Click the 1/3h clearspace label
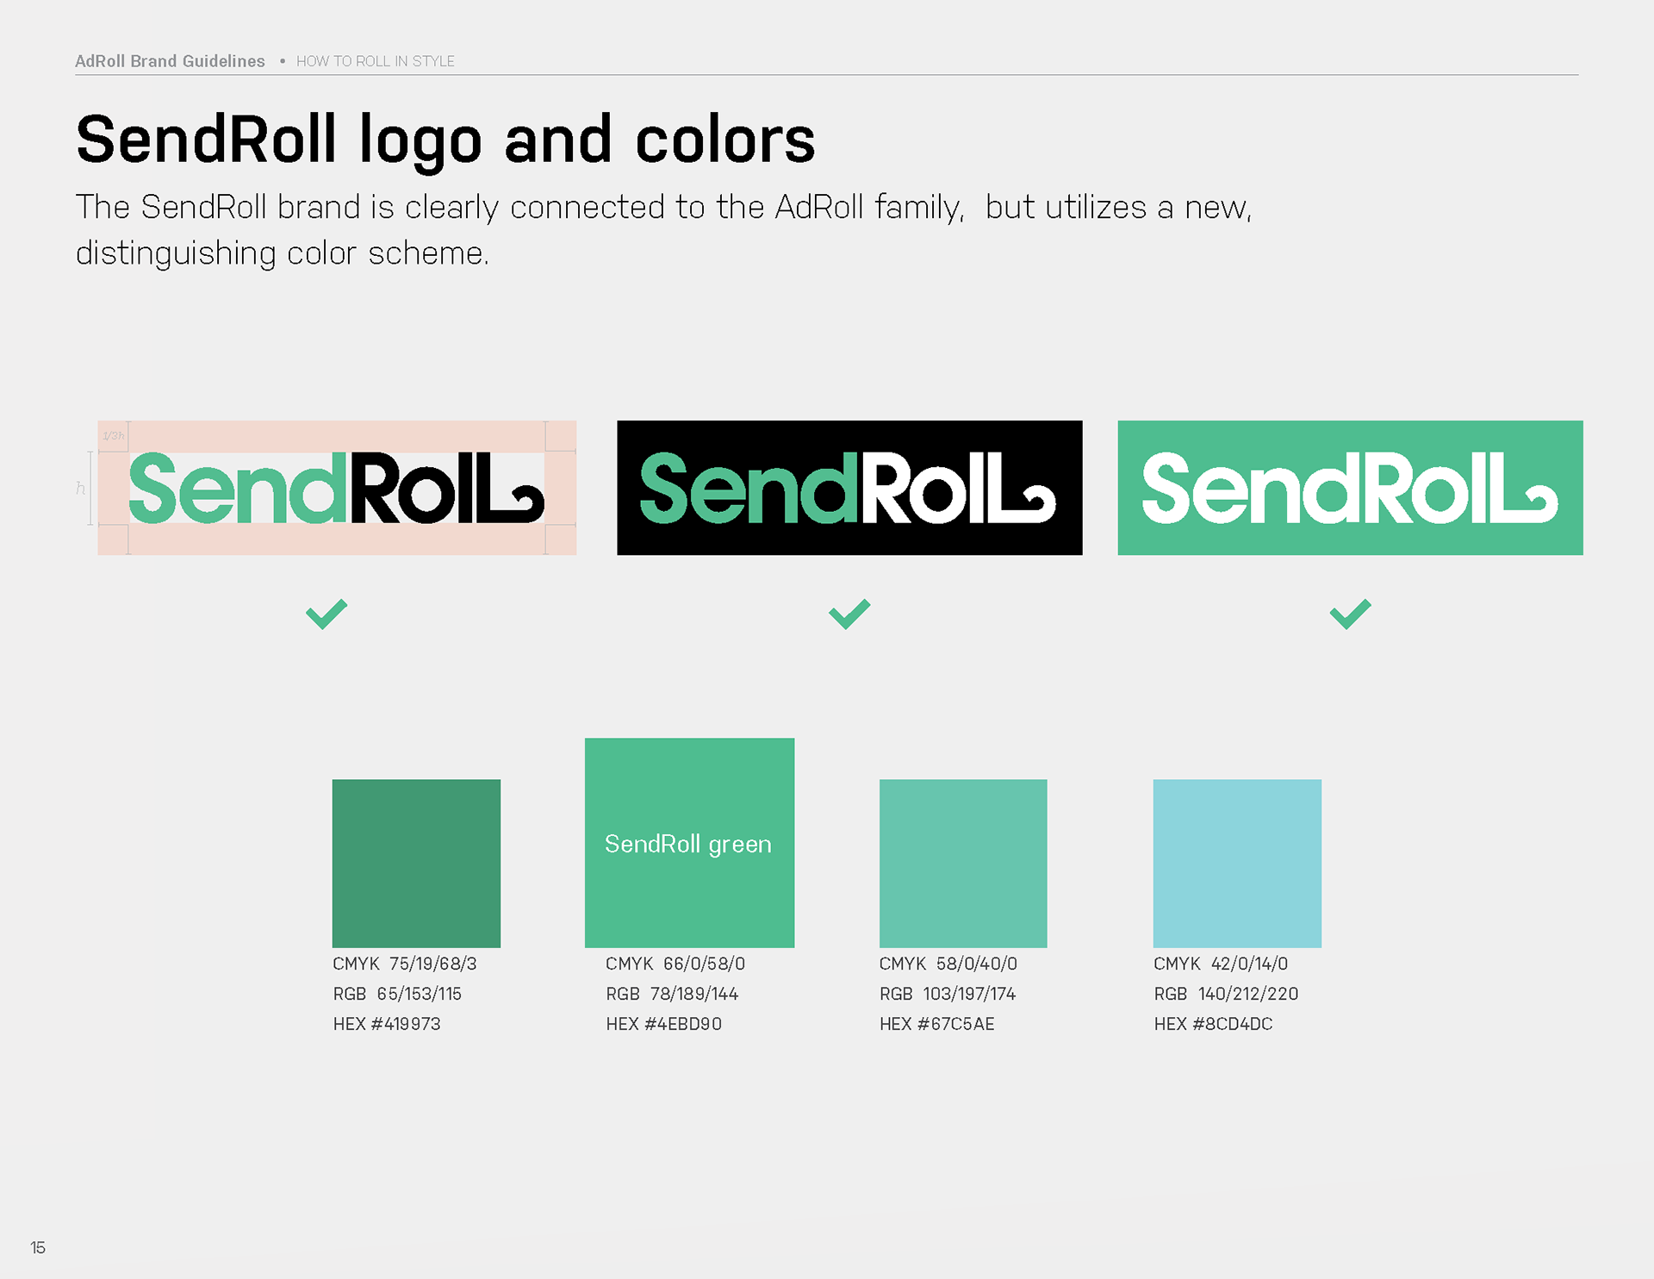The height and width of the screenshot is (1279, 1654). [114, 436]
